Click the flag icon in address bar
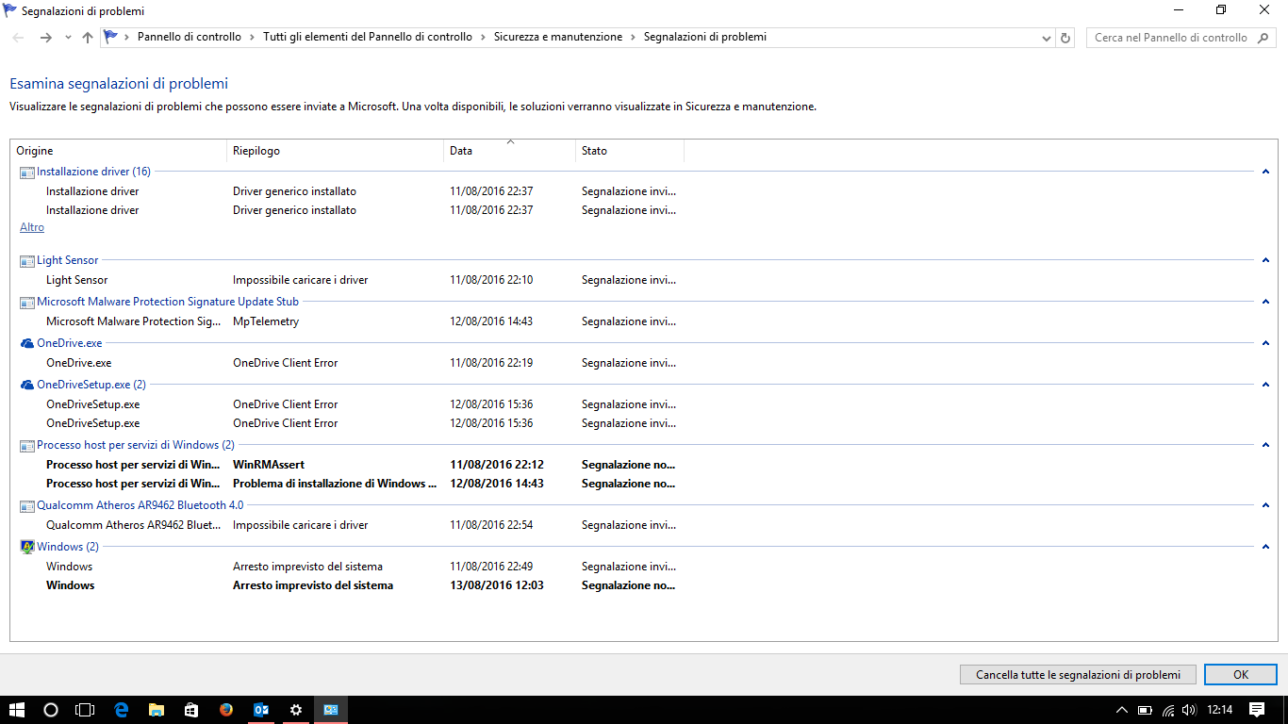 click(111, 37)
